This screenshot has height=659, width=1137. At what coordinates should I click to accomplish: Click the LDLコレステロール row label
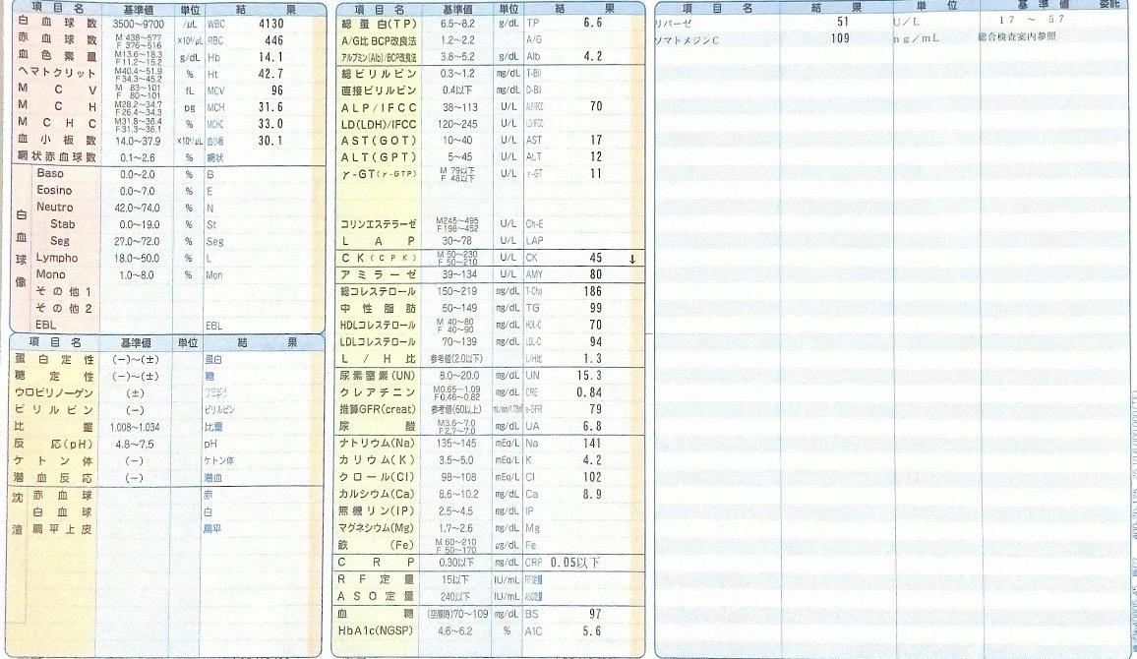coord(378,341)
